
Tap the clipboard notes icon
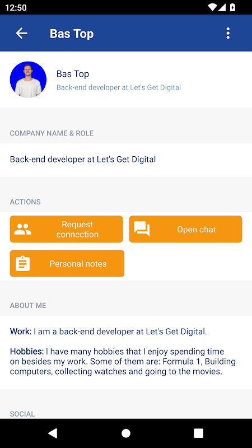(22, 263)
